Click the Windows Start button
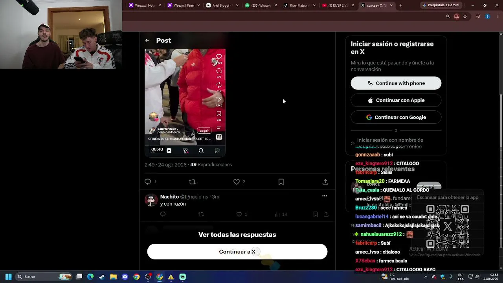Screen dimensions: 503x283 8,277
